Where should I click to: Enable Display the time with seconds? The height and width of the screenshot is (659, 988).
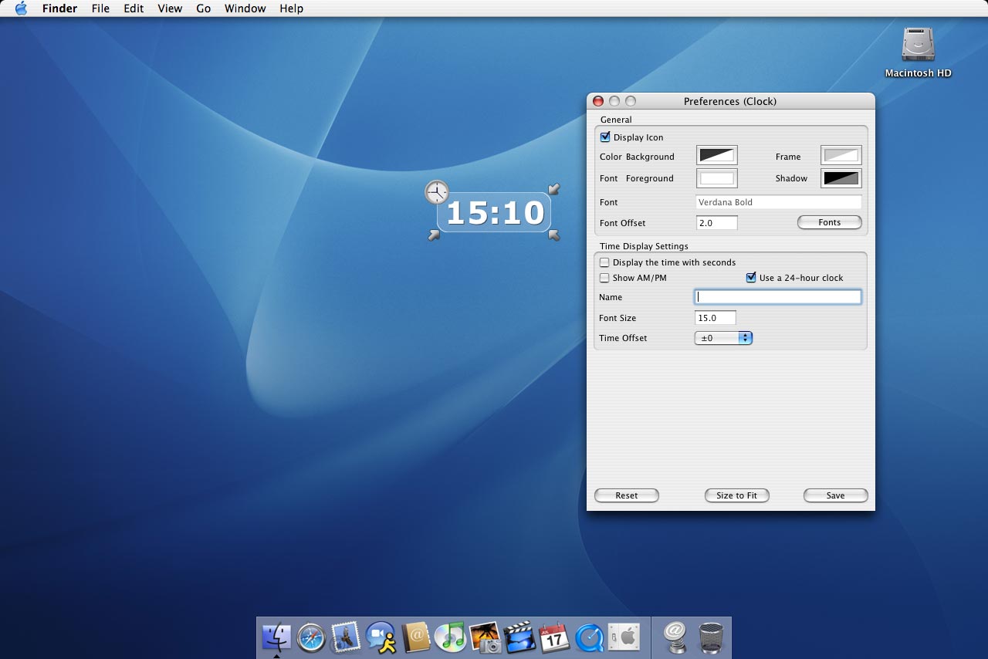tap(604, 262)
